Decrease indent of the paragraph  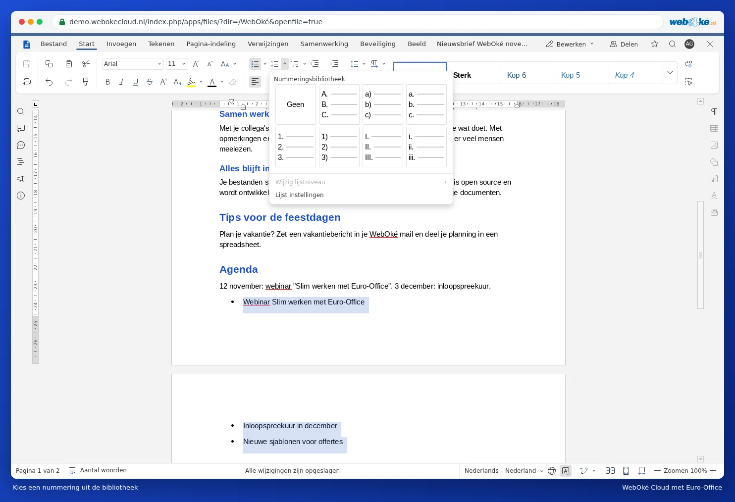click(x=315, y=64)
